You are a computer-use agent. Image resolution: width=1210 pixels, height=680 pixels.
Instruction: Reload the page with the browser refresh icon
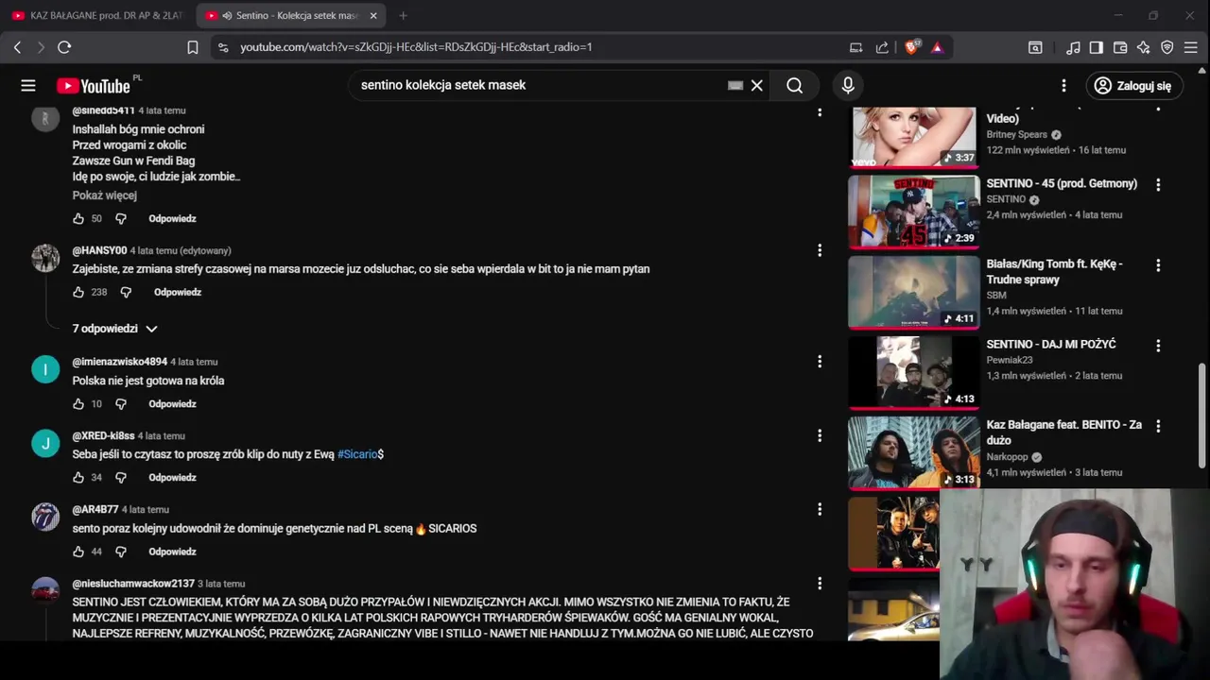point(64,47)
